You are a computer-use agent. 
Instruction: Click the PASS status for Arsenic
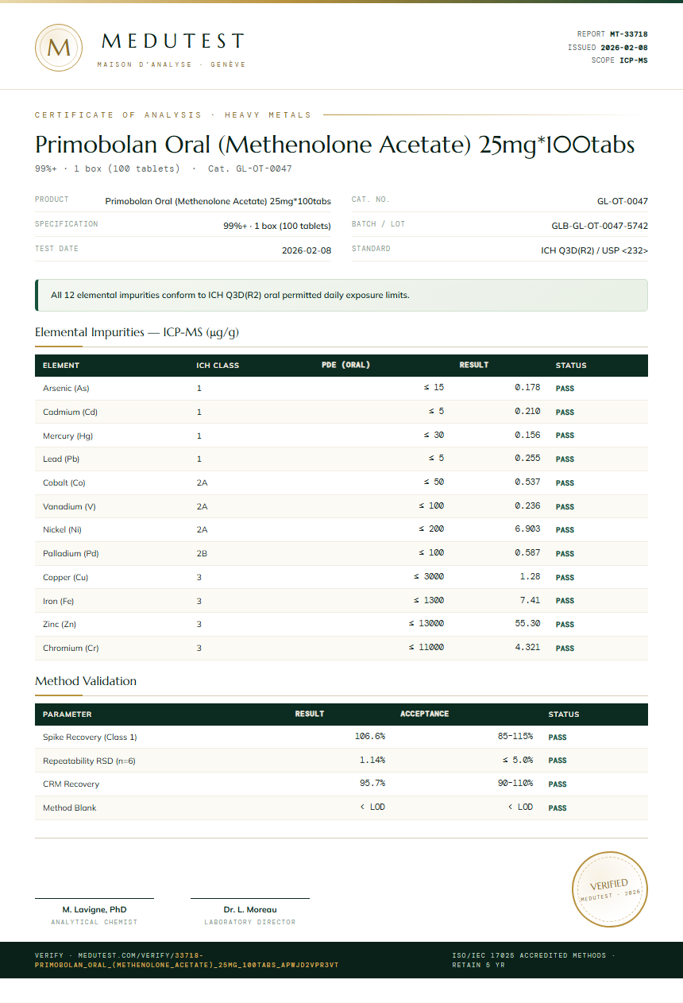[565, 389]
